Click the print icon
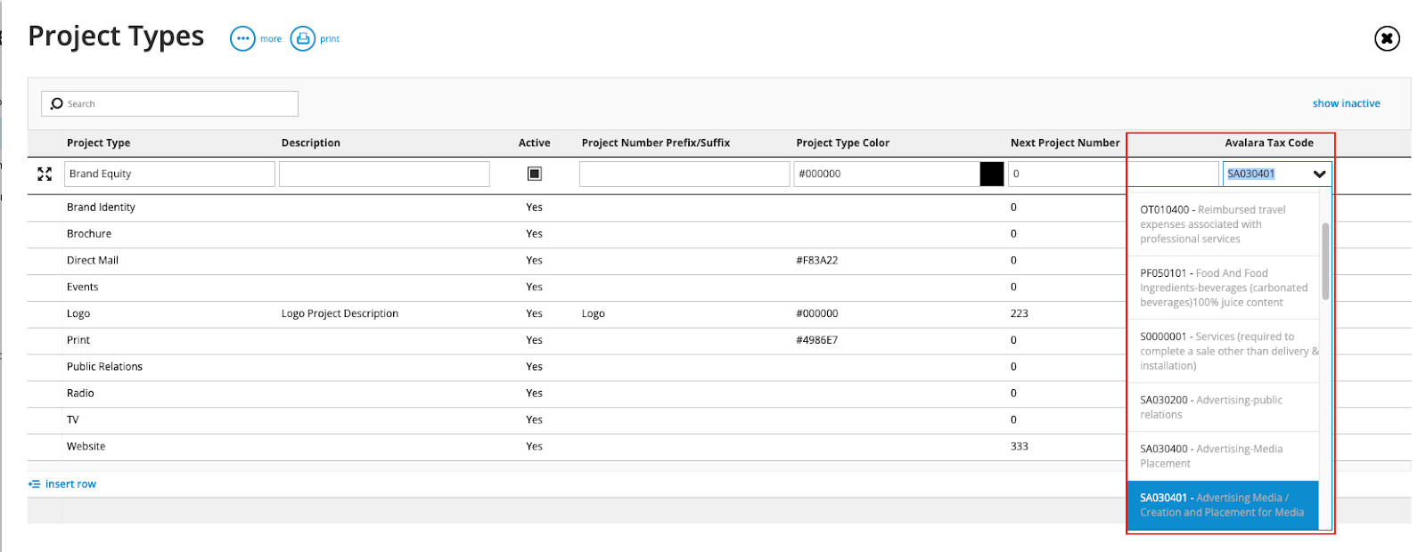1426x552 pixels. [x=303, y=38]
